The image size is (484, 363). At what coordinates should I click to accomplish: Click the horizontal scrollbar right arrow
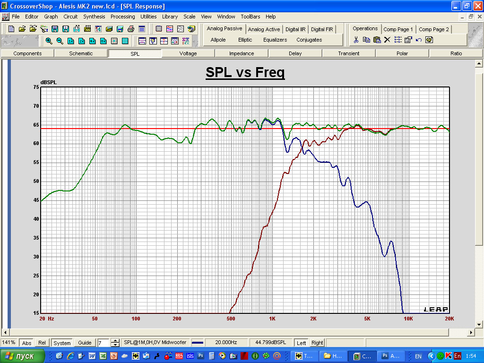click(x=471, y=332)
